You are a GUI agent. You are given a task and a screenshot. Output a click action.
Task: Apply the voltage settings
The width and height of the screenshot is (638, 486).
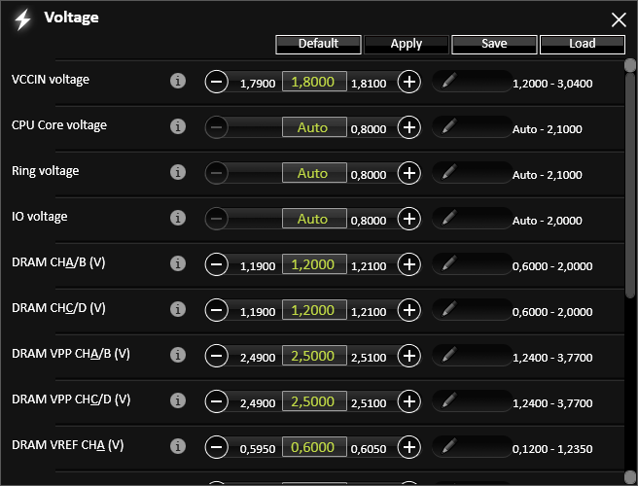point(407,44)
